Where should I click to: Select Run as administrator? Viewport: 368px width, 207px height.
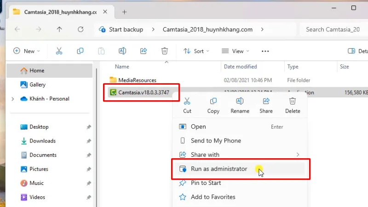pos(219,169)
